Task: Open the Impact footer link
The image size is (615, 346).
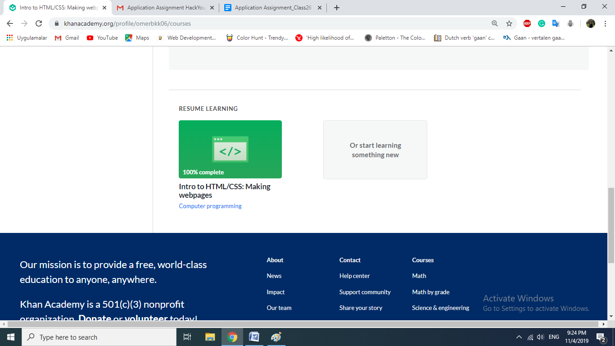Action: click(x=276, y=292)
